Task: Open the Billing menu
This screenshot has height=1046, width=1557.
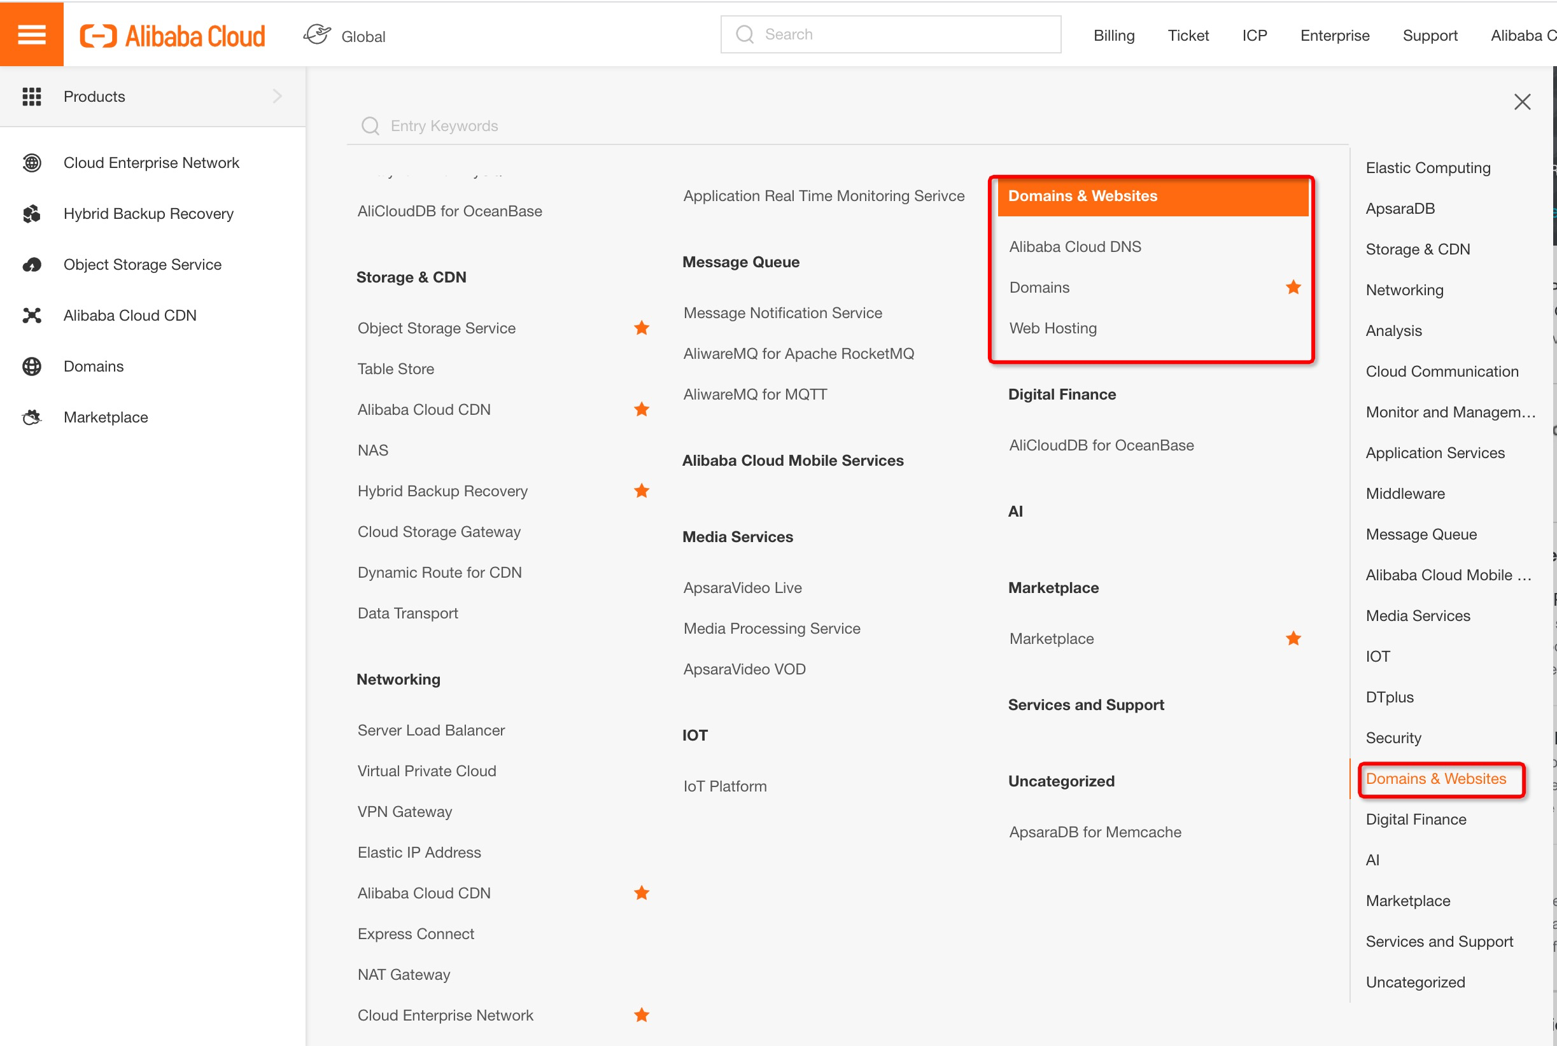Action: (x=1113, y=36)
